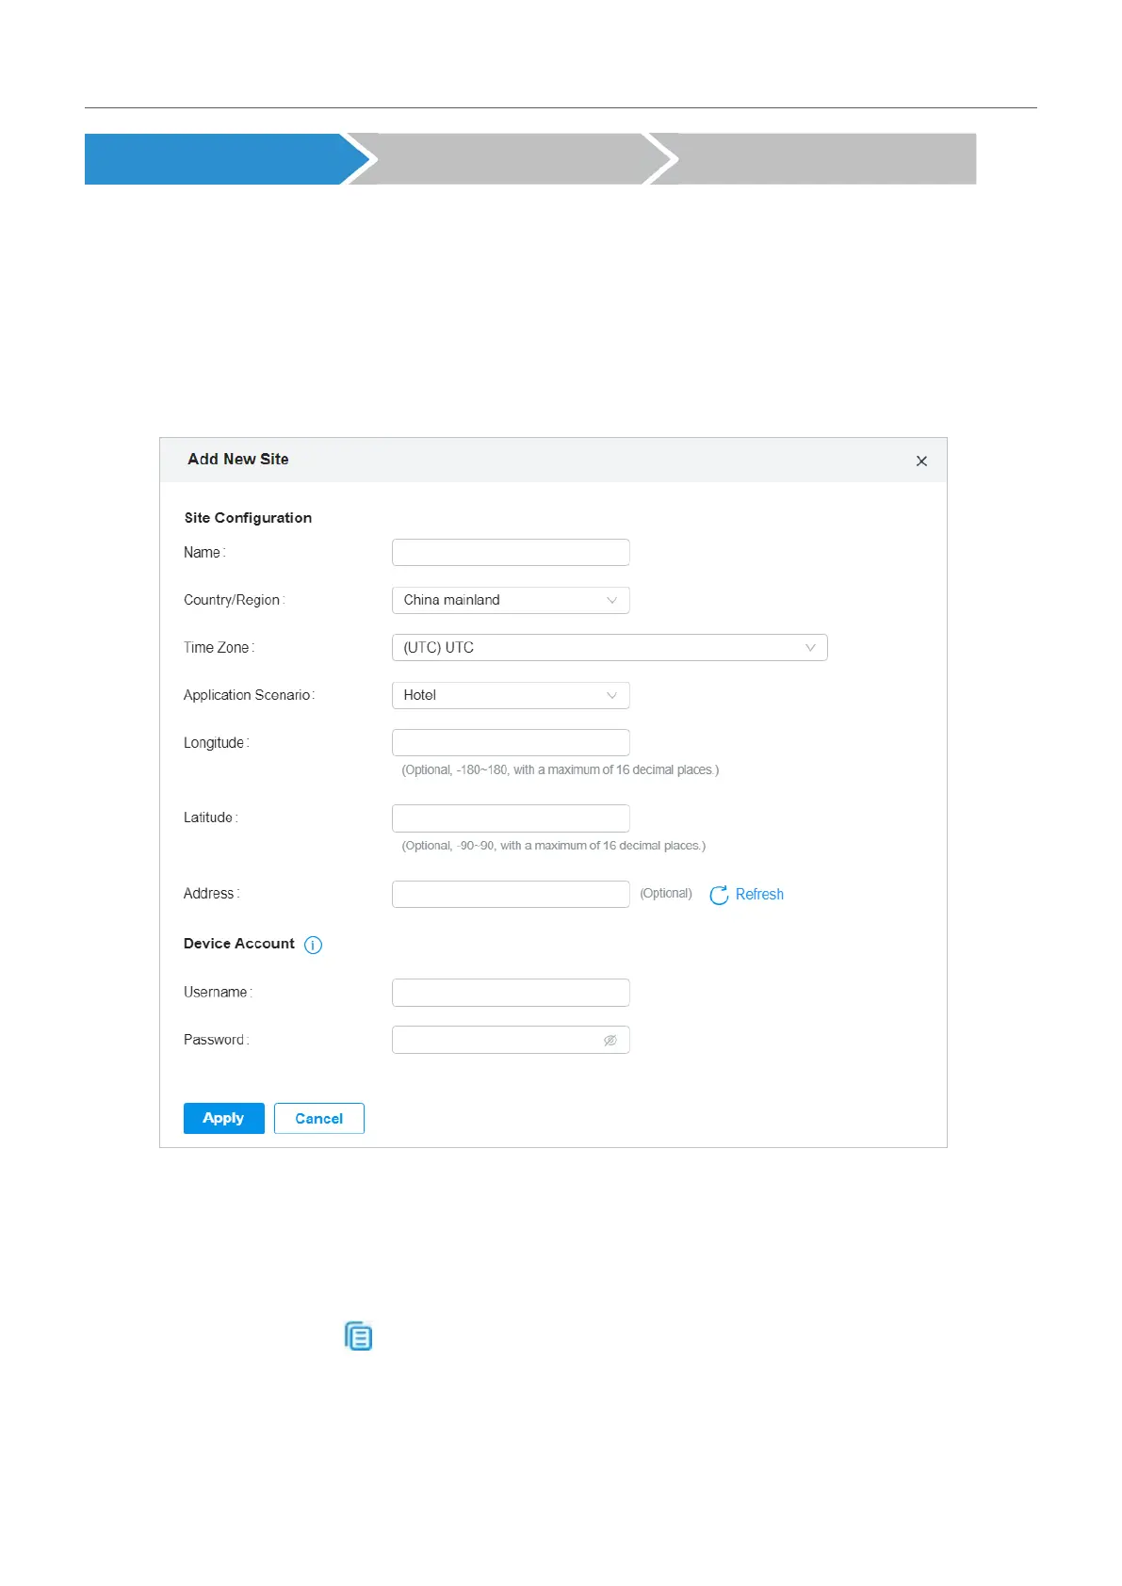The width and height of the screenshot is (1122, 1586).
Task: Open the Application Scenario dropdown
Action: click(510, 695)
